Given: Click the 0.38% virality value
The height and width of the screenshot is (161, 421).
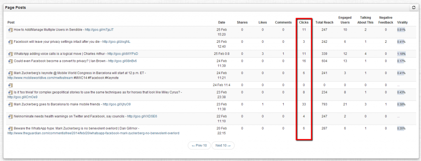Looking at the screenshot, I should [x=401, y=104].
